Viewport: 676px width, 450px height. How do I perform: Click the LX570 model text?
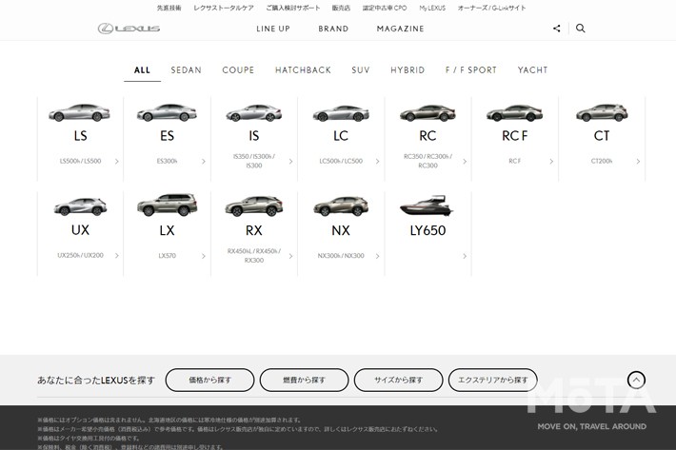click(x=168, y=256)
